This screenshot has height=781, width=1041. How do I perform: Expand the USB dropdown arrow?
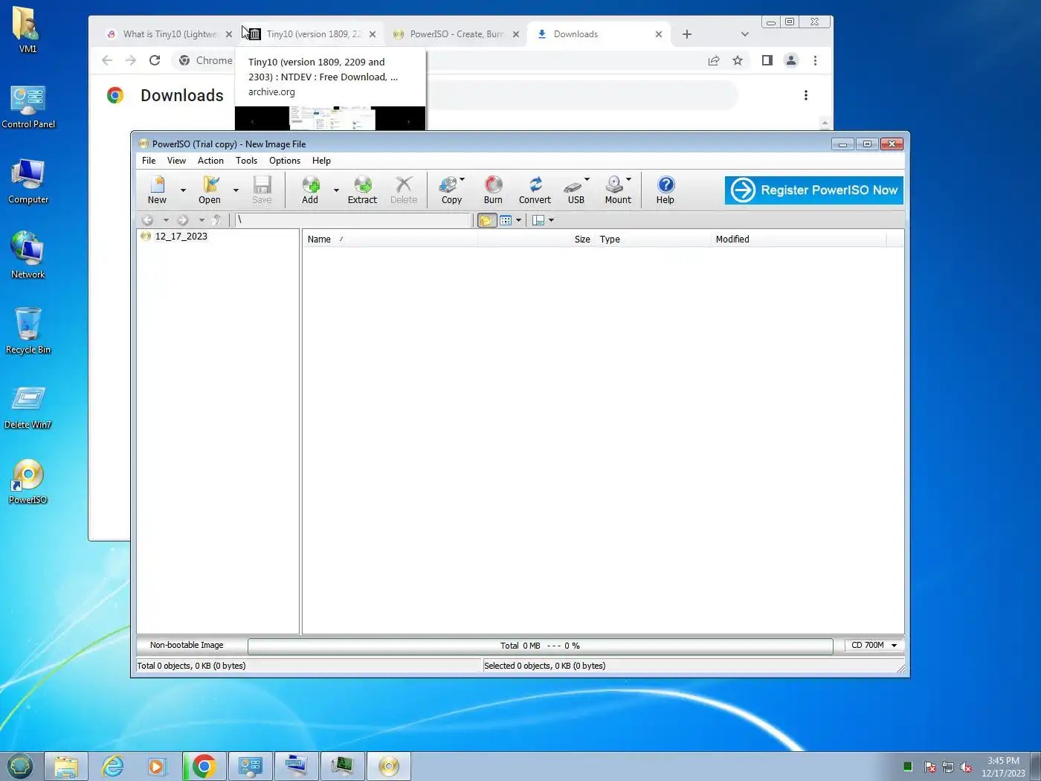(587, 179)
